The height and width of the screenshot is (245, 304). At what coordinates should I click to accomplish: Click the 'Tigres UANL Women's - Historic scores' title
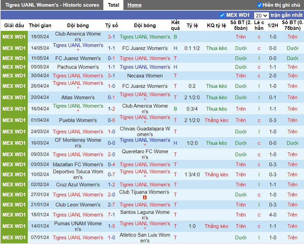52,5
